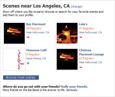Click the Browse more scenes button
Viewport: 115px width, 97px height.
click(x=21, y=77)
